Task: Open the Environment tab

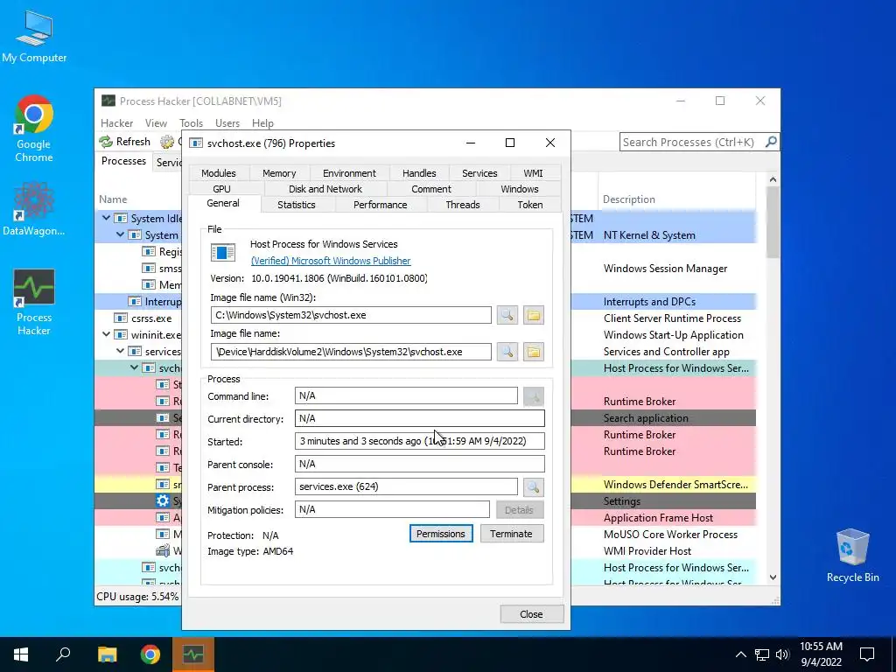Action: [x=349, y=173]
